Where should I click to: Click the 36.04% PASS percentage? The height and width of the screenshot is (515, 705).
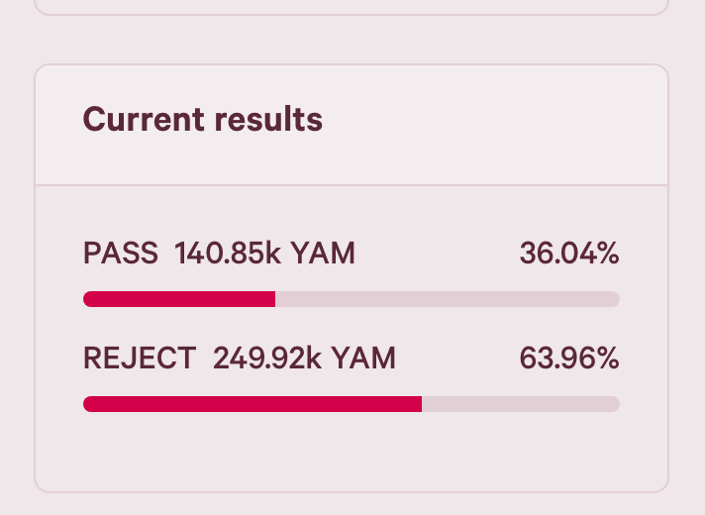pos(569,253)
